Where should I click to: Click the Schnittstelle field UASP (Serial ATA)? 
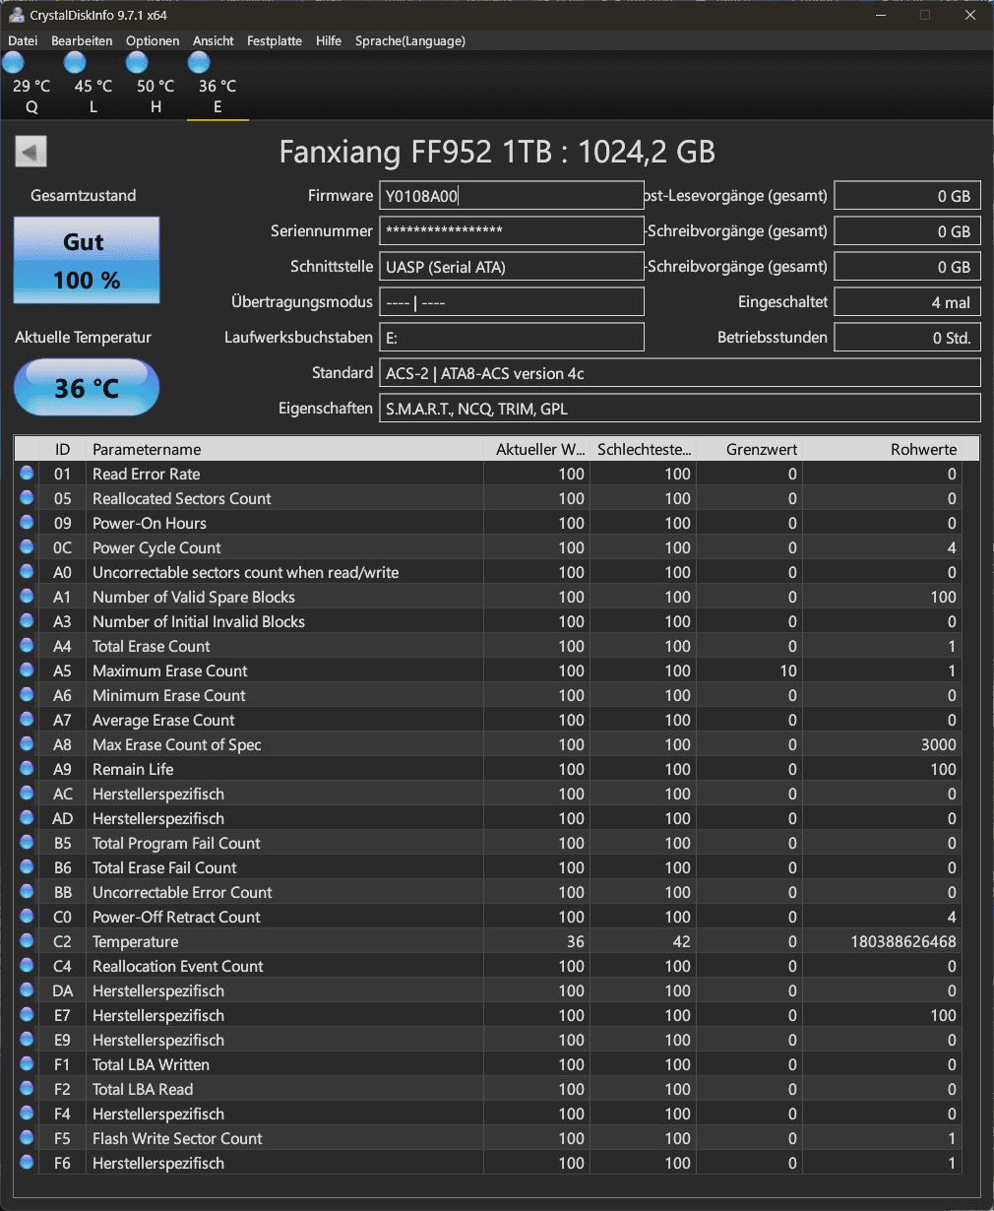512,266
